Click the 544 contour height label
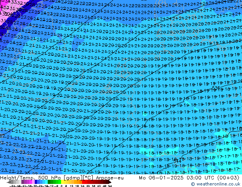Viewport: 242px width, 187px height. (177, 161)
